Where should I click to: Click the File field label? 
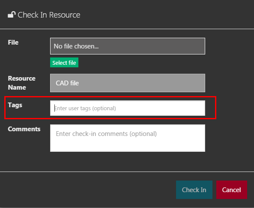click(13, 42)
